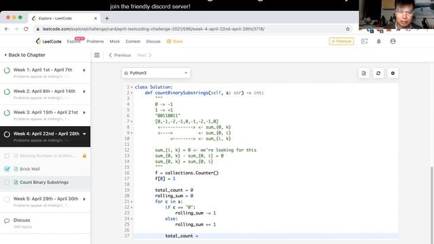
Task: Open the Brick Wall problem
Action: 30,169
